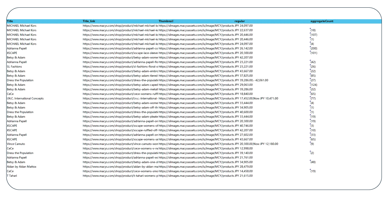Select the Thumbnail column header
388x197 pixels.
[166, 21]
